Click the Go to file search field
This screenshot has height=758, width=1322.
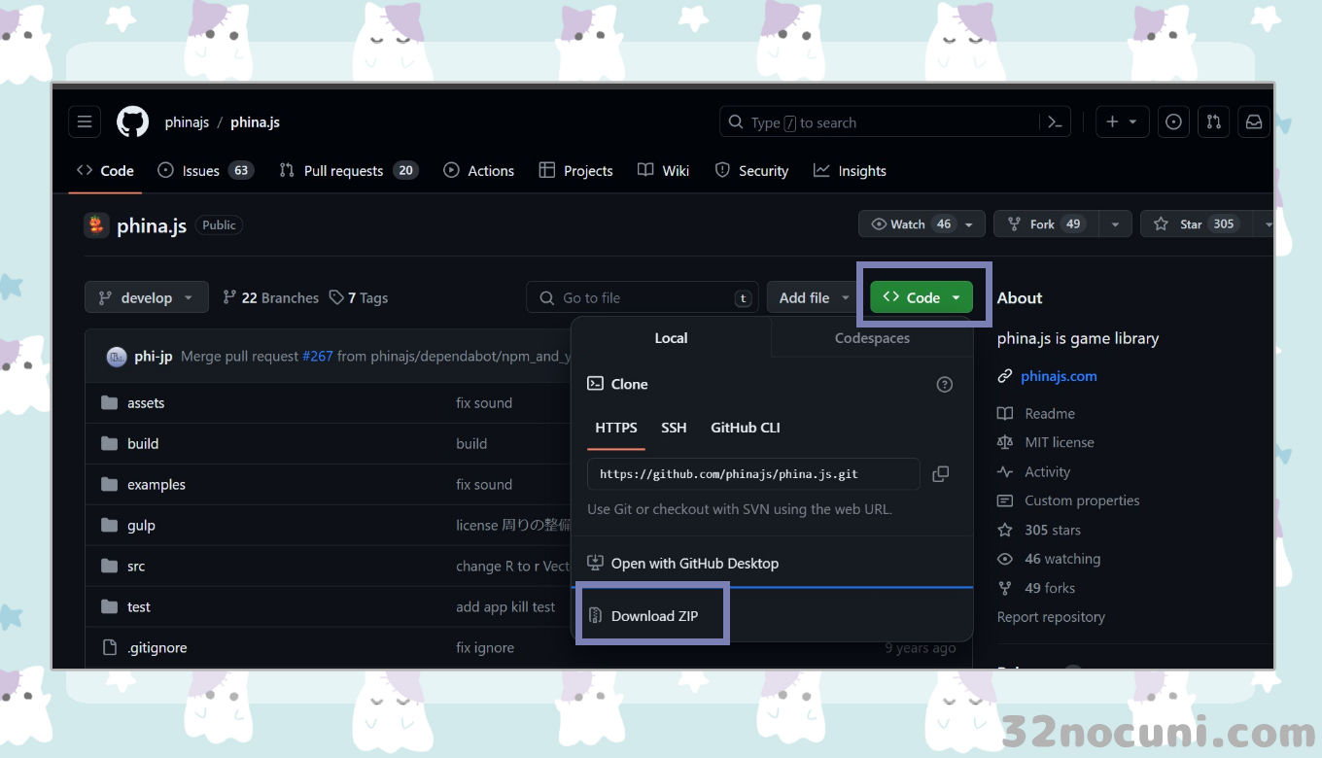click(x=642, y=298)
